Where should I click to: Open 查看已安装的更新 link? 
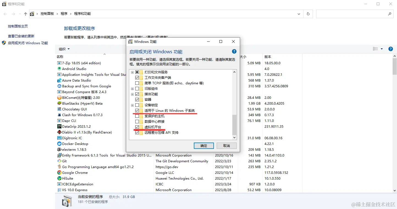point(21,36)
